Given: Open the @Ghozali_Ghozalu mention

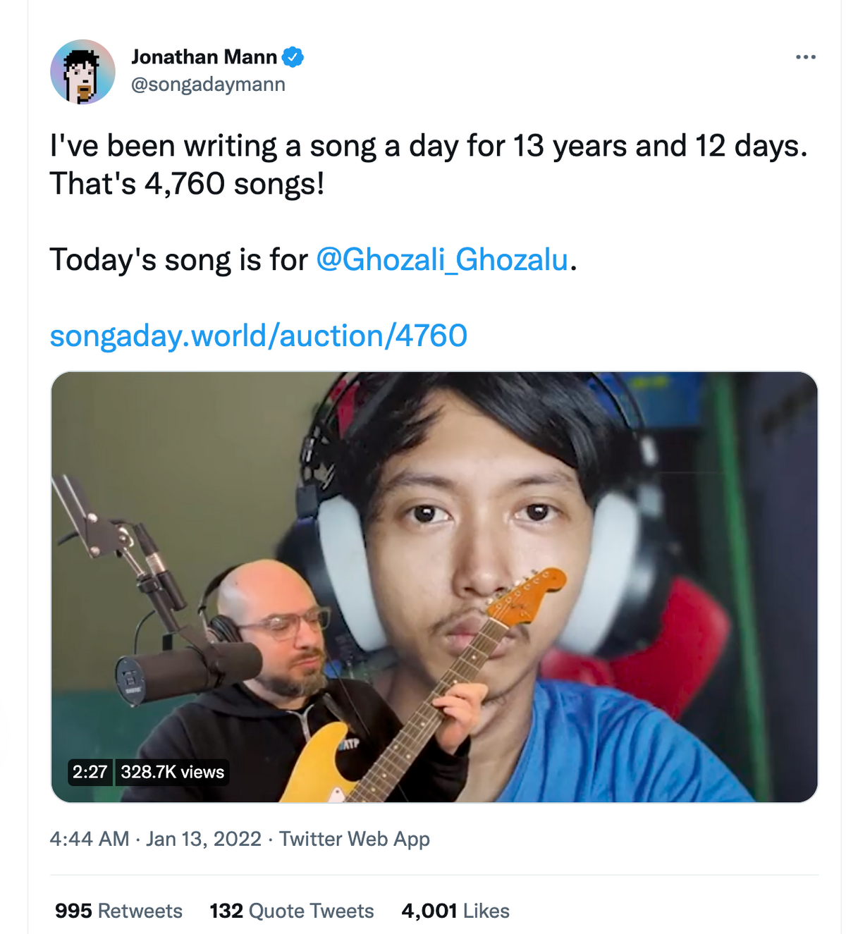Looking at the screenshot, I should click(442, 259).
